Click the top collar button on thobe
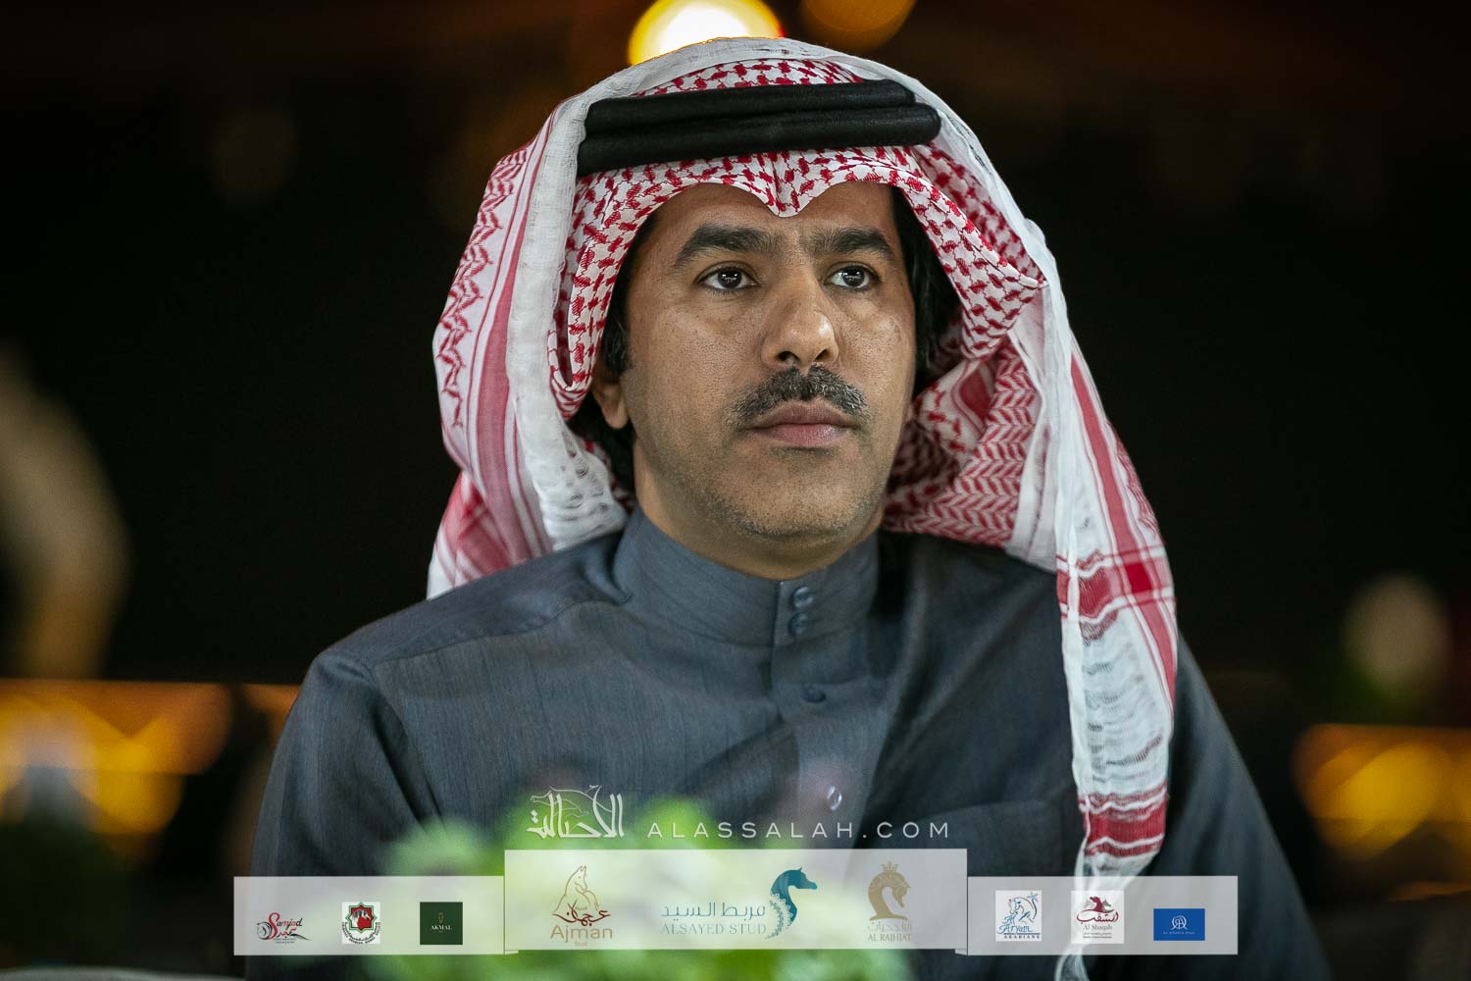 point(803,594)
